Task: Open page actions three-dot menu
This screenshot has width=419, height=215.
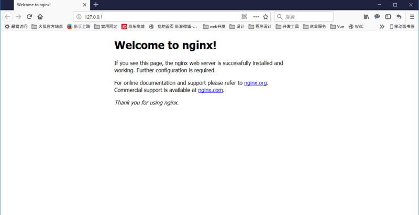Action: [x=256, y=17]
